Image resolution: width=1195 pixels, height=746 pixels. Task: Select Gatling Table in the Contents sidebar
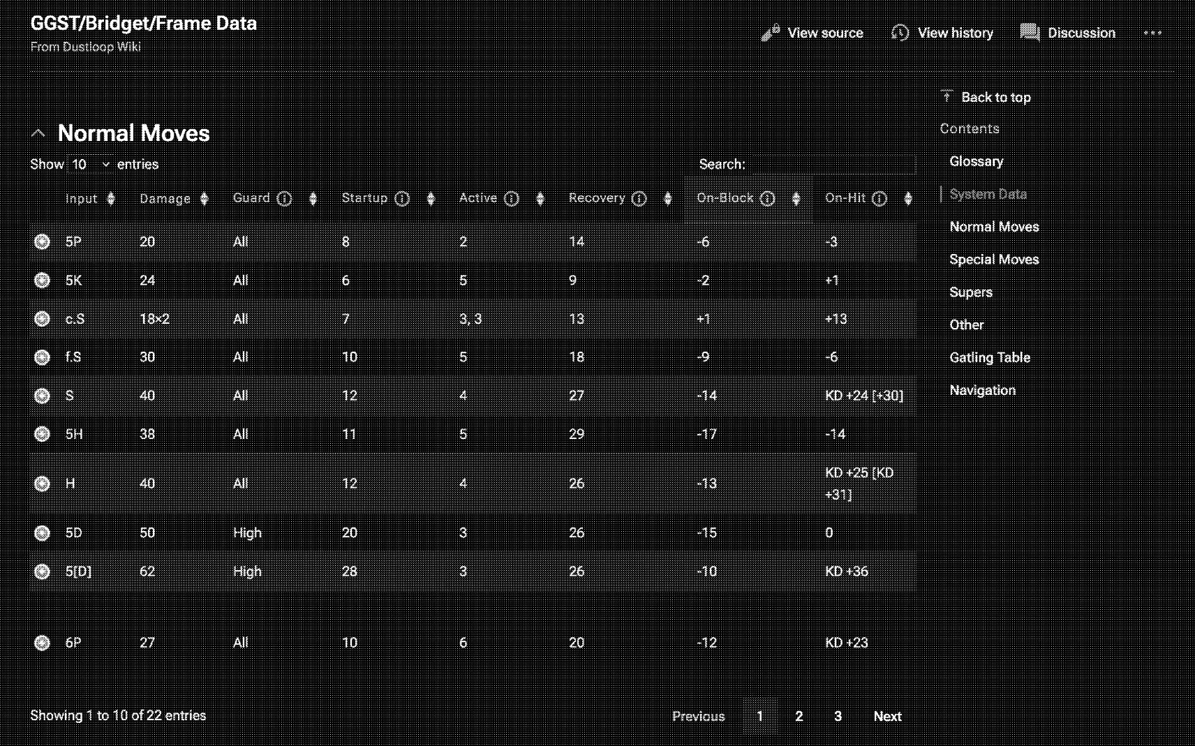click(x=989, y=357)
